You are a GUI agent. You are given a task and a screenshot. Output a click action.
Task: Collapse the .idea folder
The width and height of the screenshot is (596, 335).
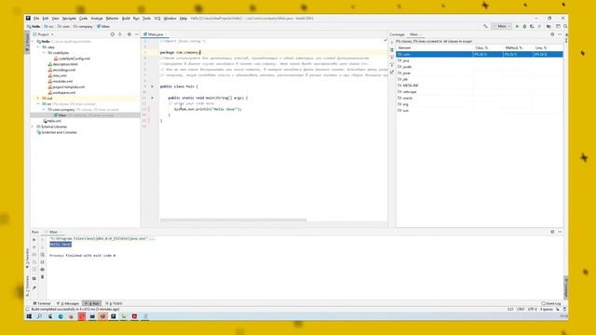pos(38,47)
